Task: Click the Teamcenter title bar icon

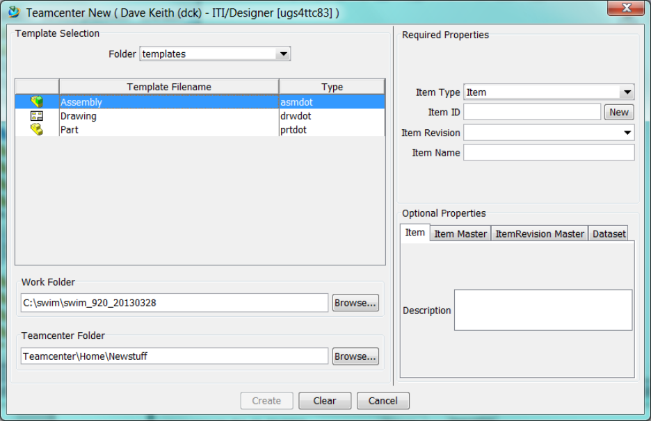Action: pos(14,12)
